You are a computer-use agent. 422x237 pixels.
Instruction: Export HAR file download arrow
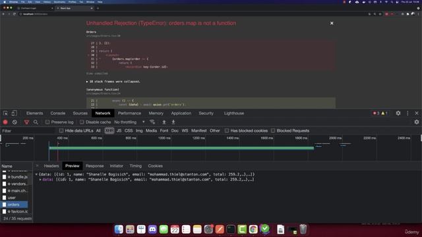(x=173, y=122)
